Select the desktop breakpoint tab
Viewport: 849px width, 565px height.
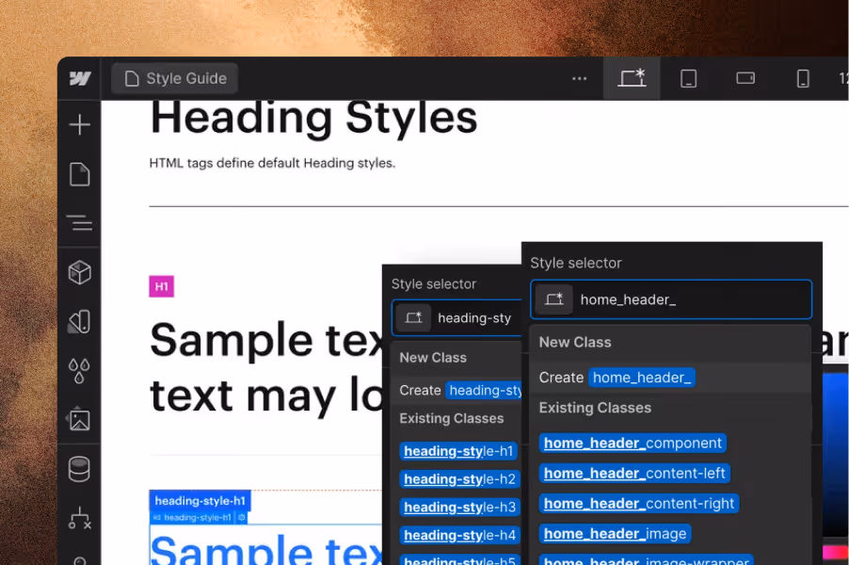pos(632,78)
